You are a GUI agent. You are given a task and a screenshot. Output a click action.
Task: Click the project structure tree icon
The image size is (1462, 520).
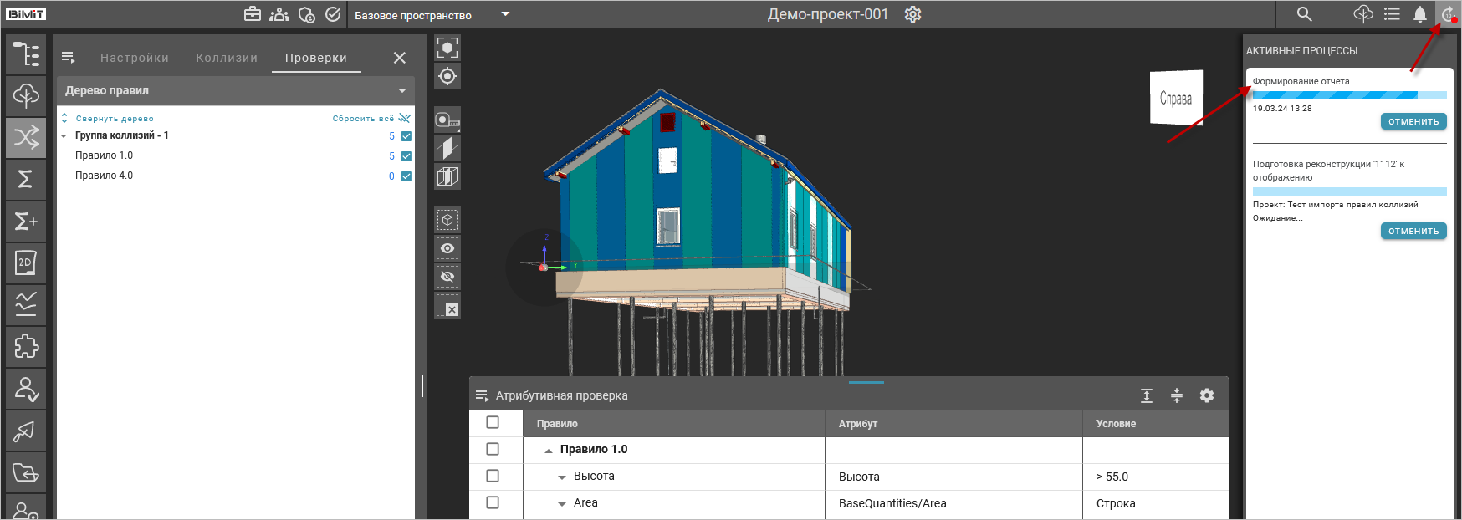coord(26,54)
